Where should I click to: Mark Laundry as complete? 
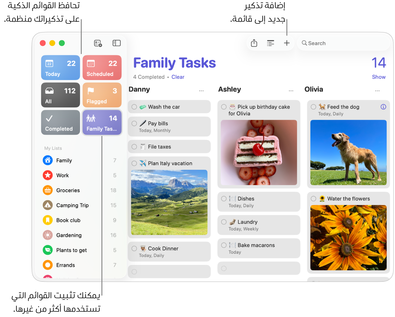224,222
